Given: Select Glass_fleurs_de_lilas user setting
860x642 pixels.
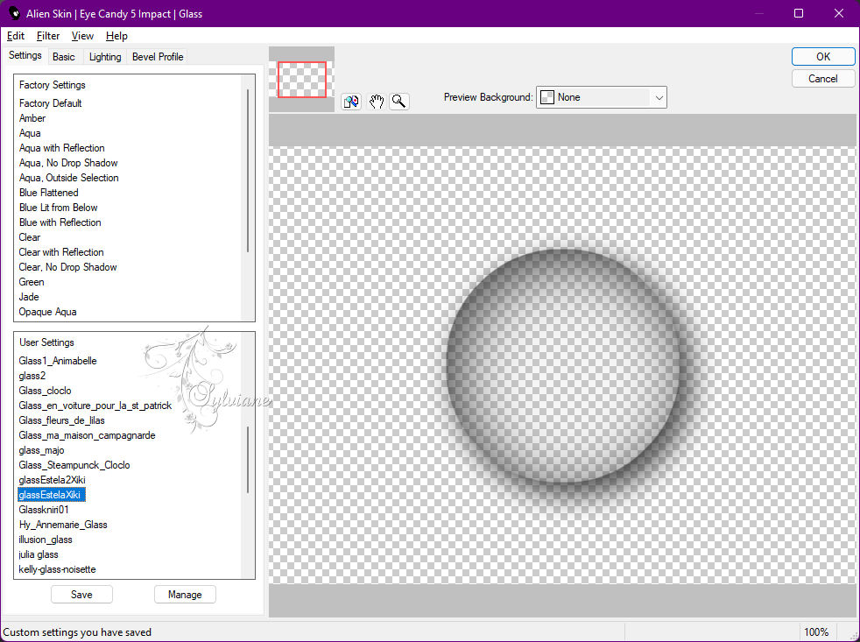Looking at the screenshot, I should 61,420.
